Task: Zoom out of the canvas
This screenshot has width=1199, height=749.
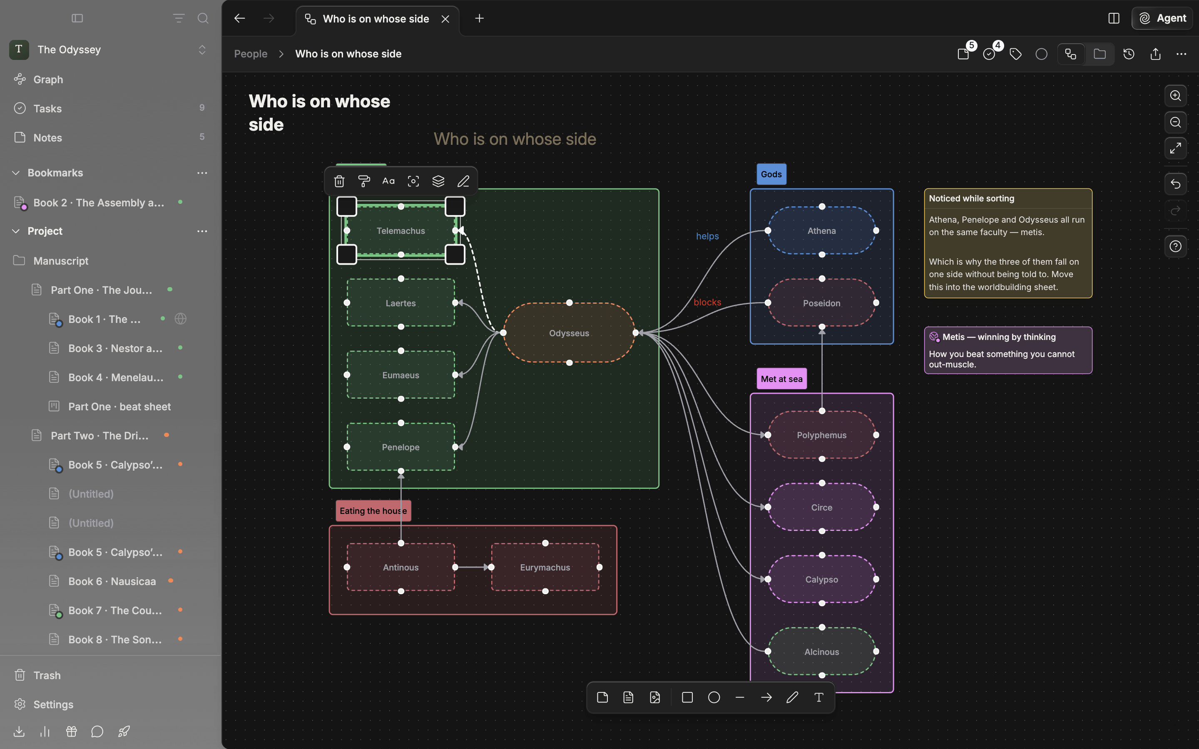Action: pyautogui.click(x=1175, y=122)
